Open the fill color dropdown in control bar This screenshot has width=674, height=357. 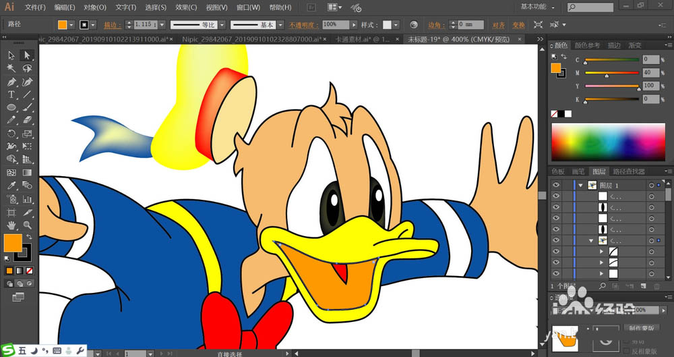[x=72, y=25]
